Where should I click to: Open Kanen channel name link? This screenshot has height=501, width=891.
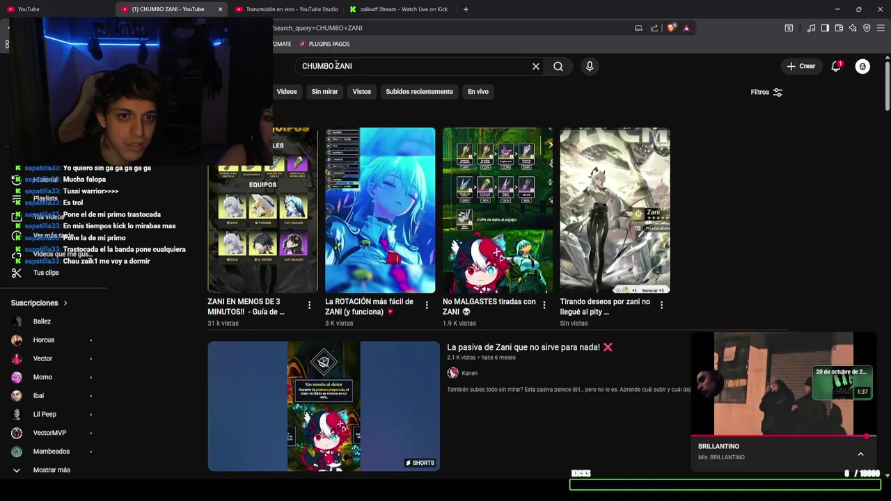[469, 373]
